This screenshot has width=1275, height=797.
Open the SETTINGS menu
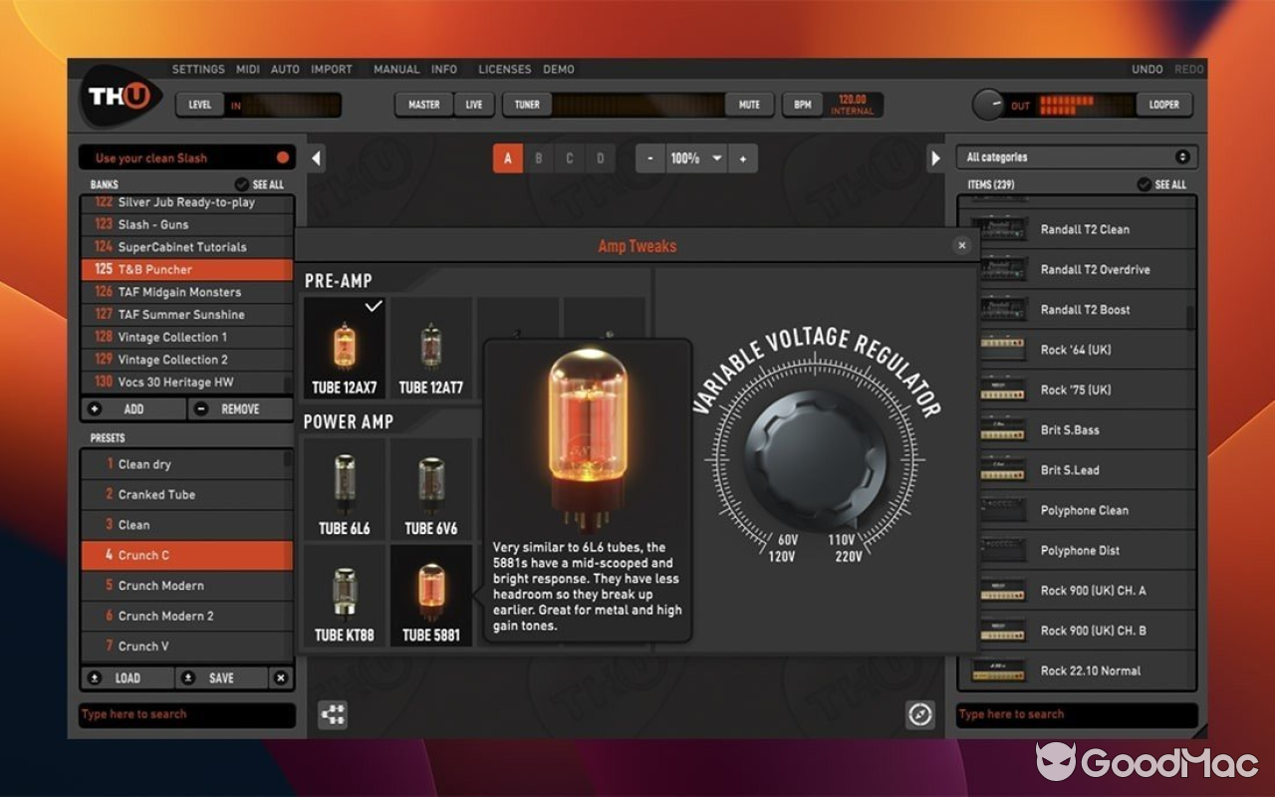(x=198, y=69)
